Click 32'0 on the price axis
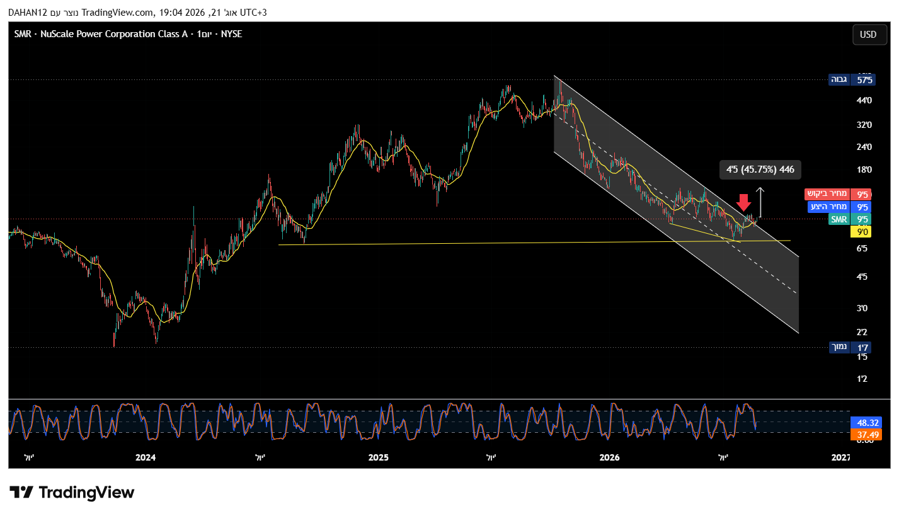Viewport: 899px width, 516px height. tap(864, 125)
